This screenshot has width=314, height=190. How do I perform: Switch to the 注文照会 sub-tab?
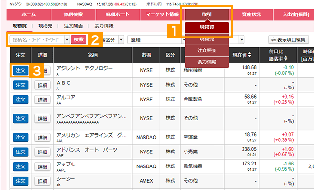click(73, 26)
